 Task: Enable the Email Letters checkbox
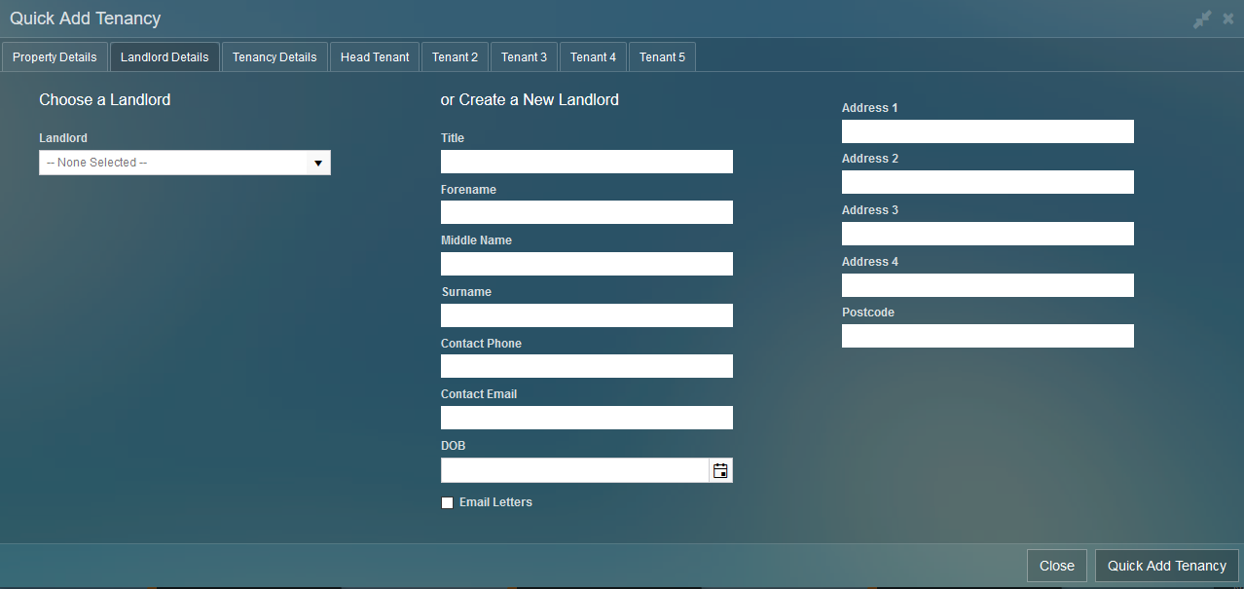coord(448,503)
